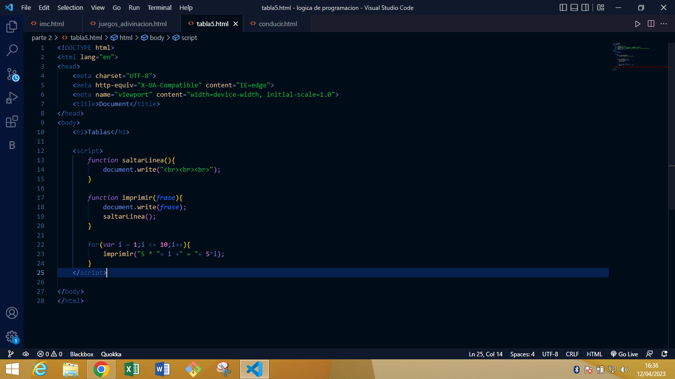
Task: Open the Run and Debug view
Action: pos(12,98)
